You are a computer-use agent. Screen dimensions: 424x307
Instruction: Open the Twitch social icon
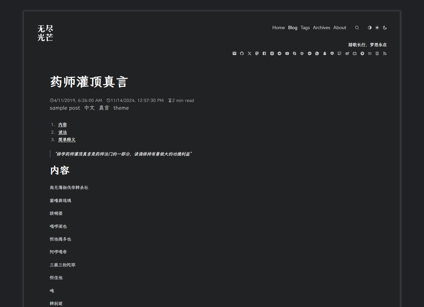(339, 54)
